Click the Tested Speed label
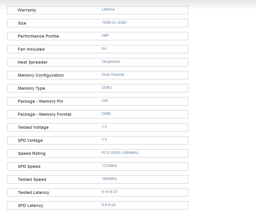256x217 pixels. tap(32, 179)
